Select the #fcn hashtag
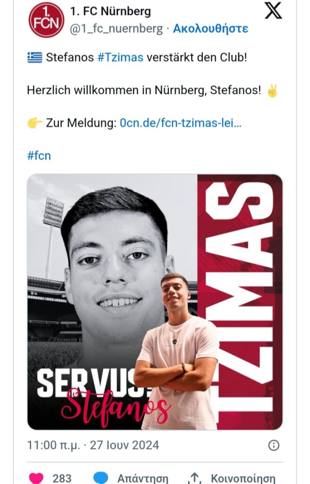 39,156
